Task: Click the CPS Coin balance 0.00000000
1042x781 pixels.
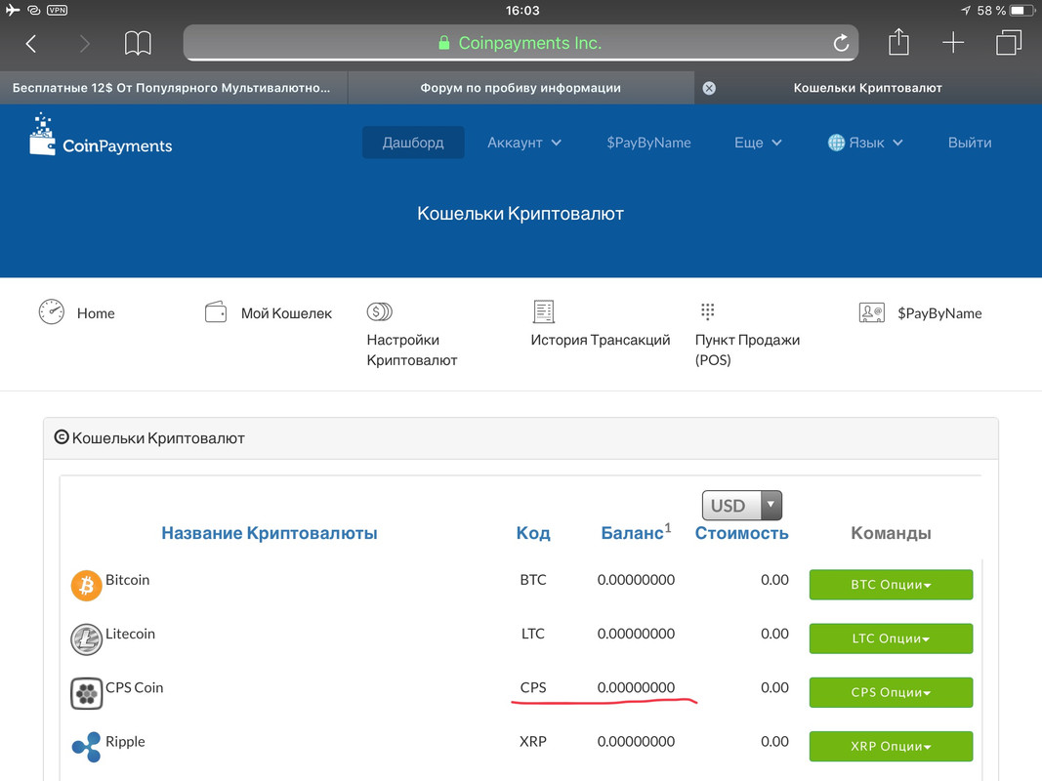Action: 636,687
